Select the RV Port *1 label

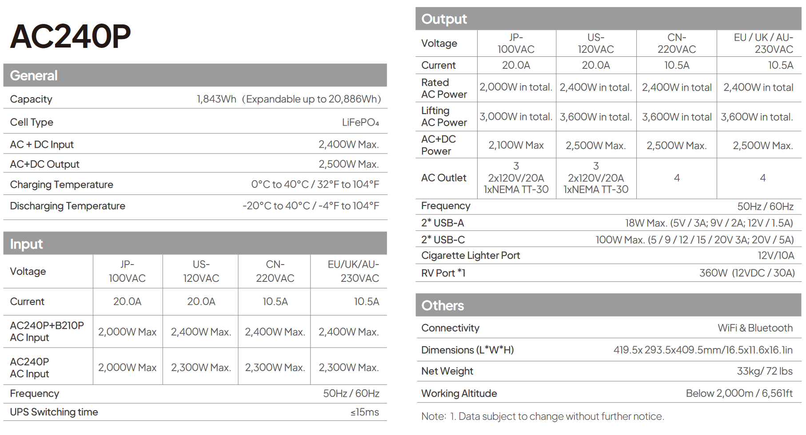point(443,273)
